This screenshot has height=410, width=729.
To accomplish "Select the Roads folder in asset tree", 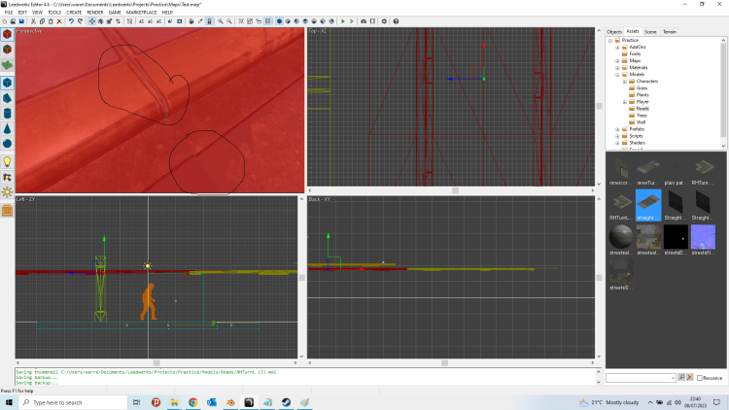I will [642, 108].
